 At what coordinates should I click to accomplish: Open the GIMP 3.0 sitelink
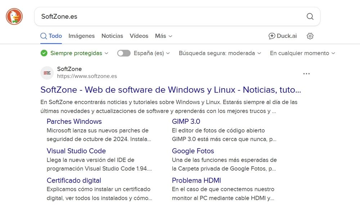(186, 121)
